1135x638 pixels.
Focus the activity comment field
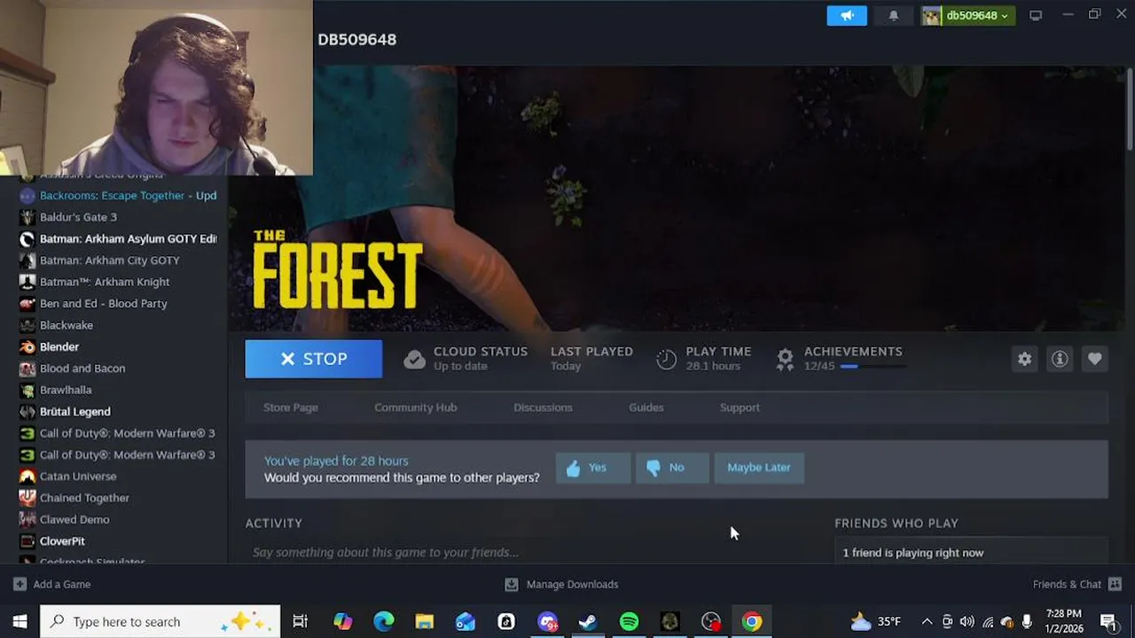532,552
